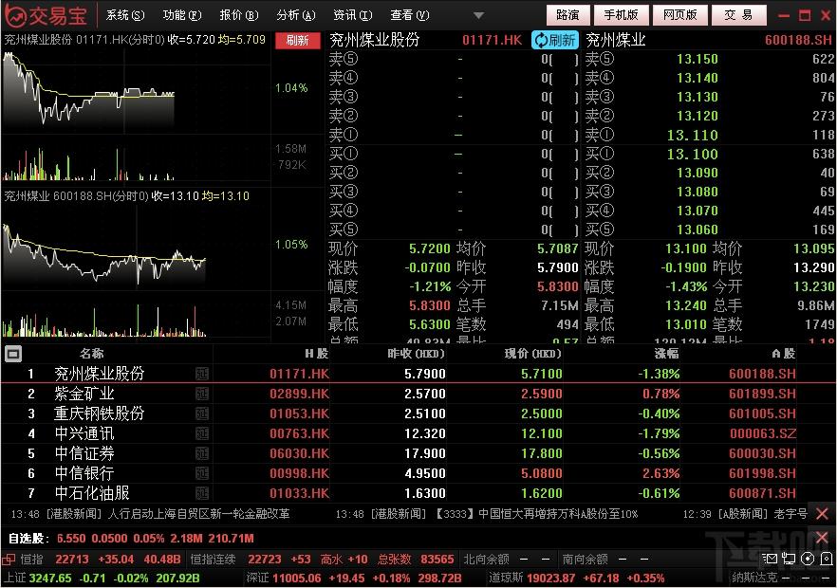Click the 恒指连续 entry in status bar
The width and height of the screenshot is (837, 588).
[x=213, y=560]
